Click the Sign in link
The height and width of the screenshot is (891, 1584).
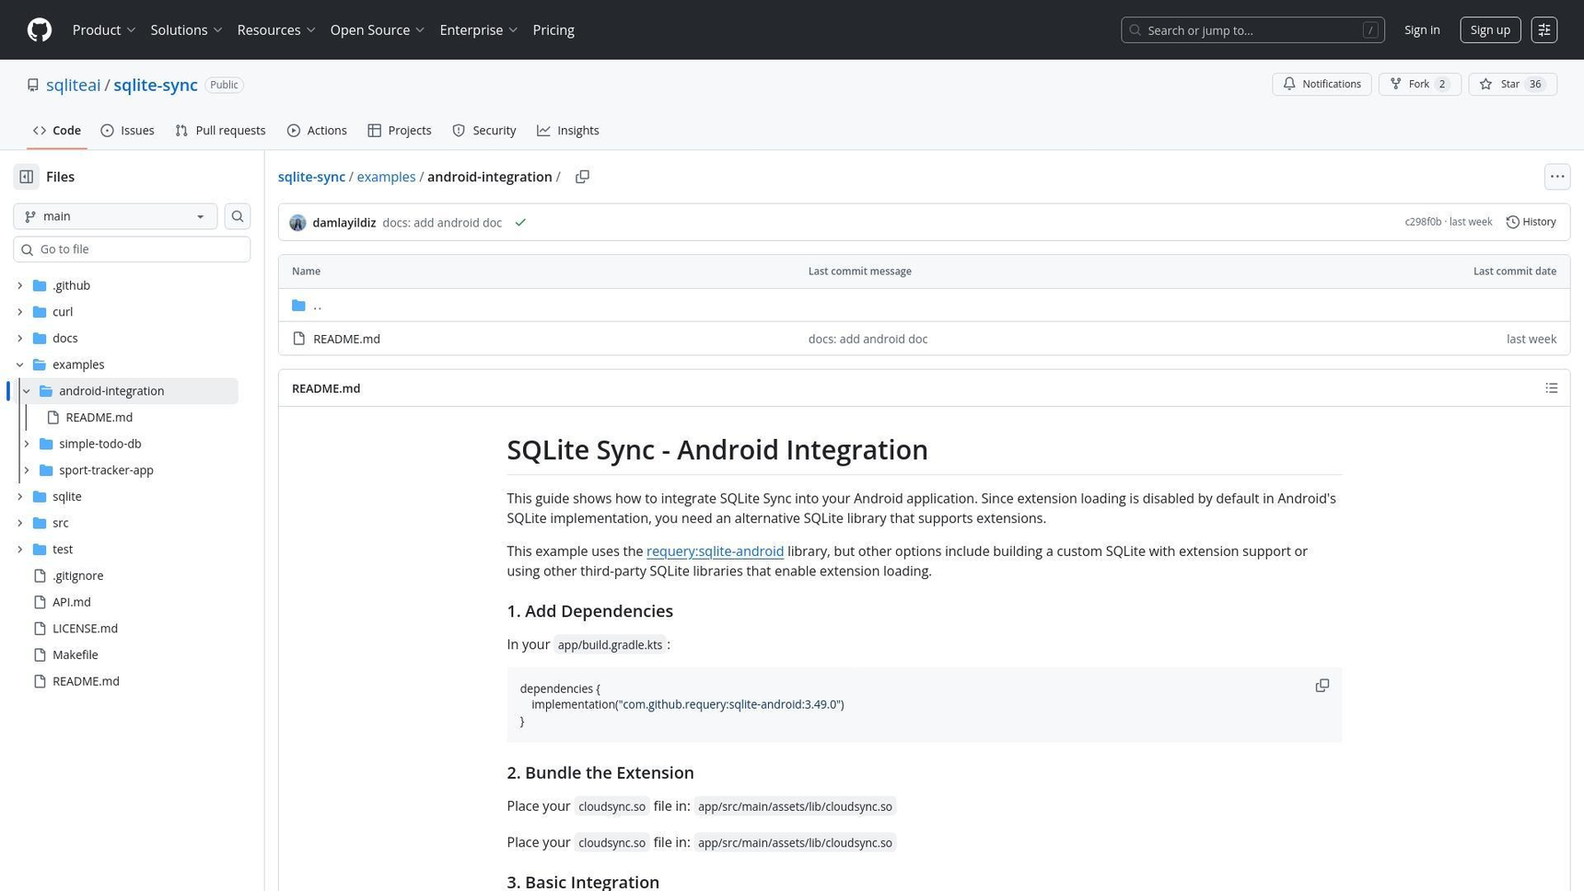click(1422, 29)
